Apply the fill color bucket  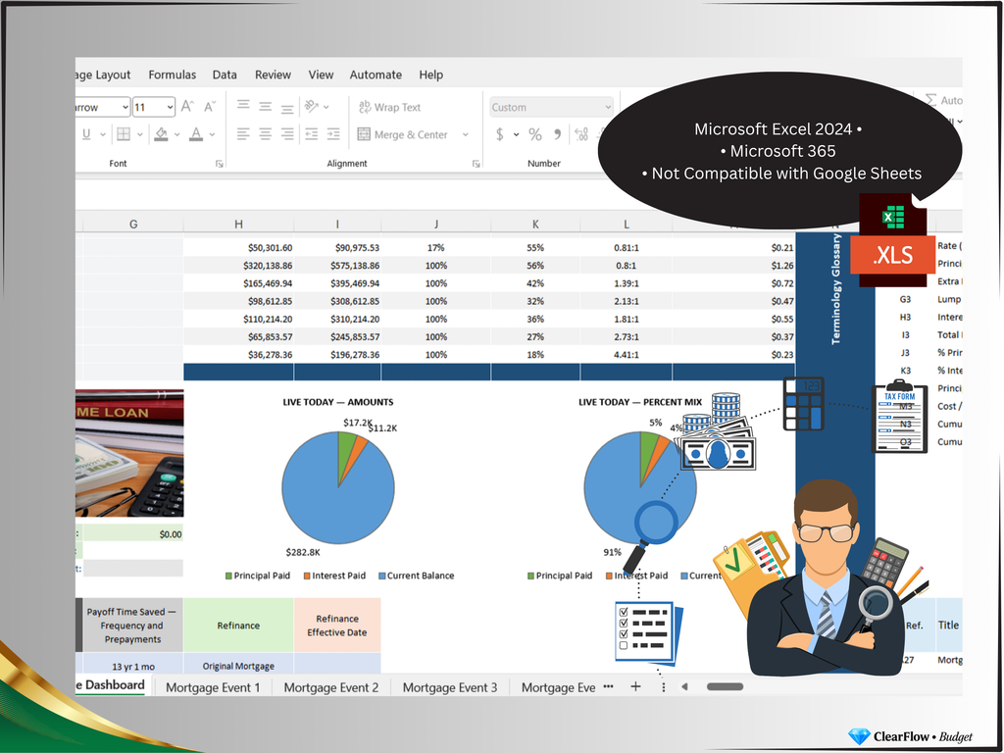(x=161, y=133)
